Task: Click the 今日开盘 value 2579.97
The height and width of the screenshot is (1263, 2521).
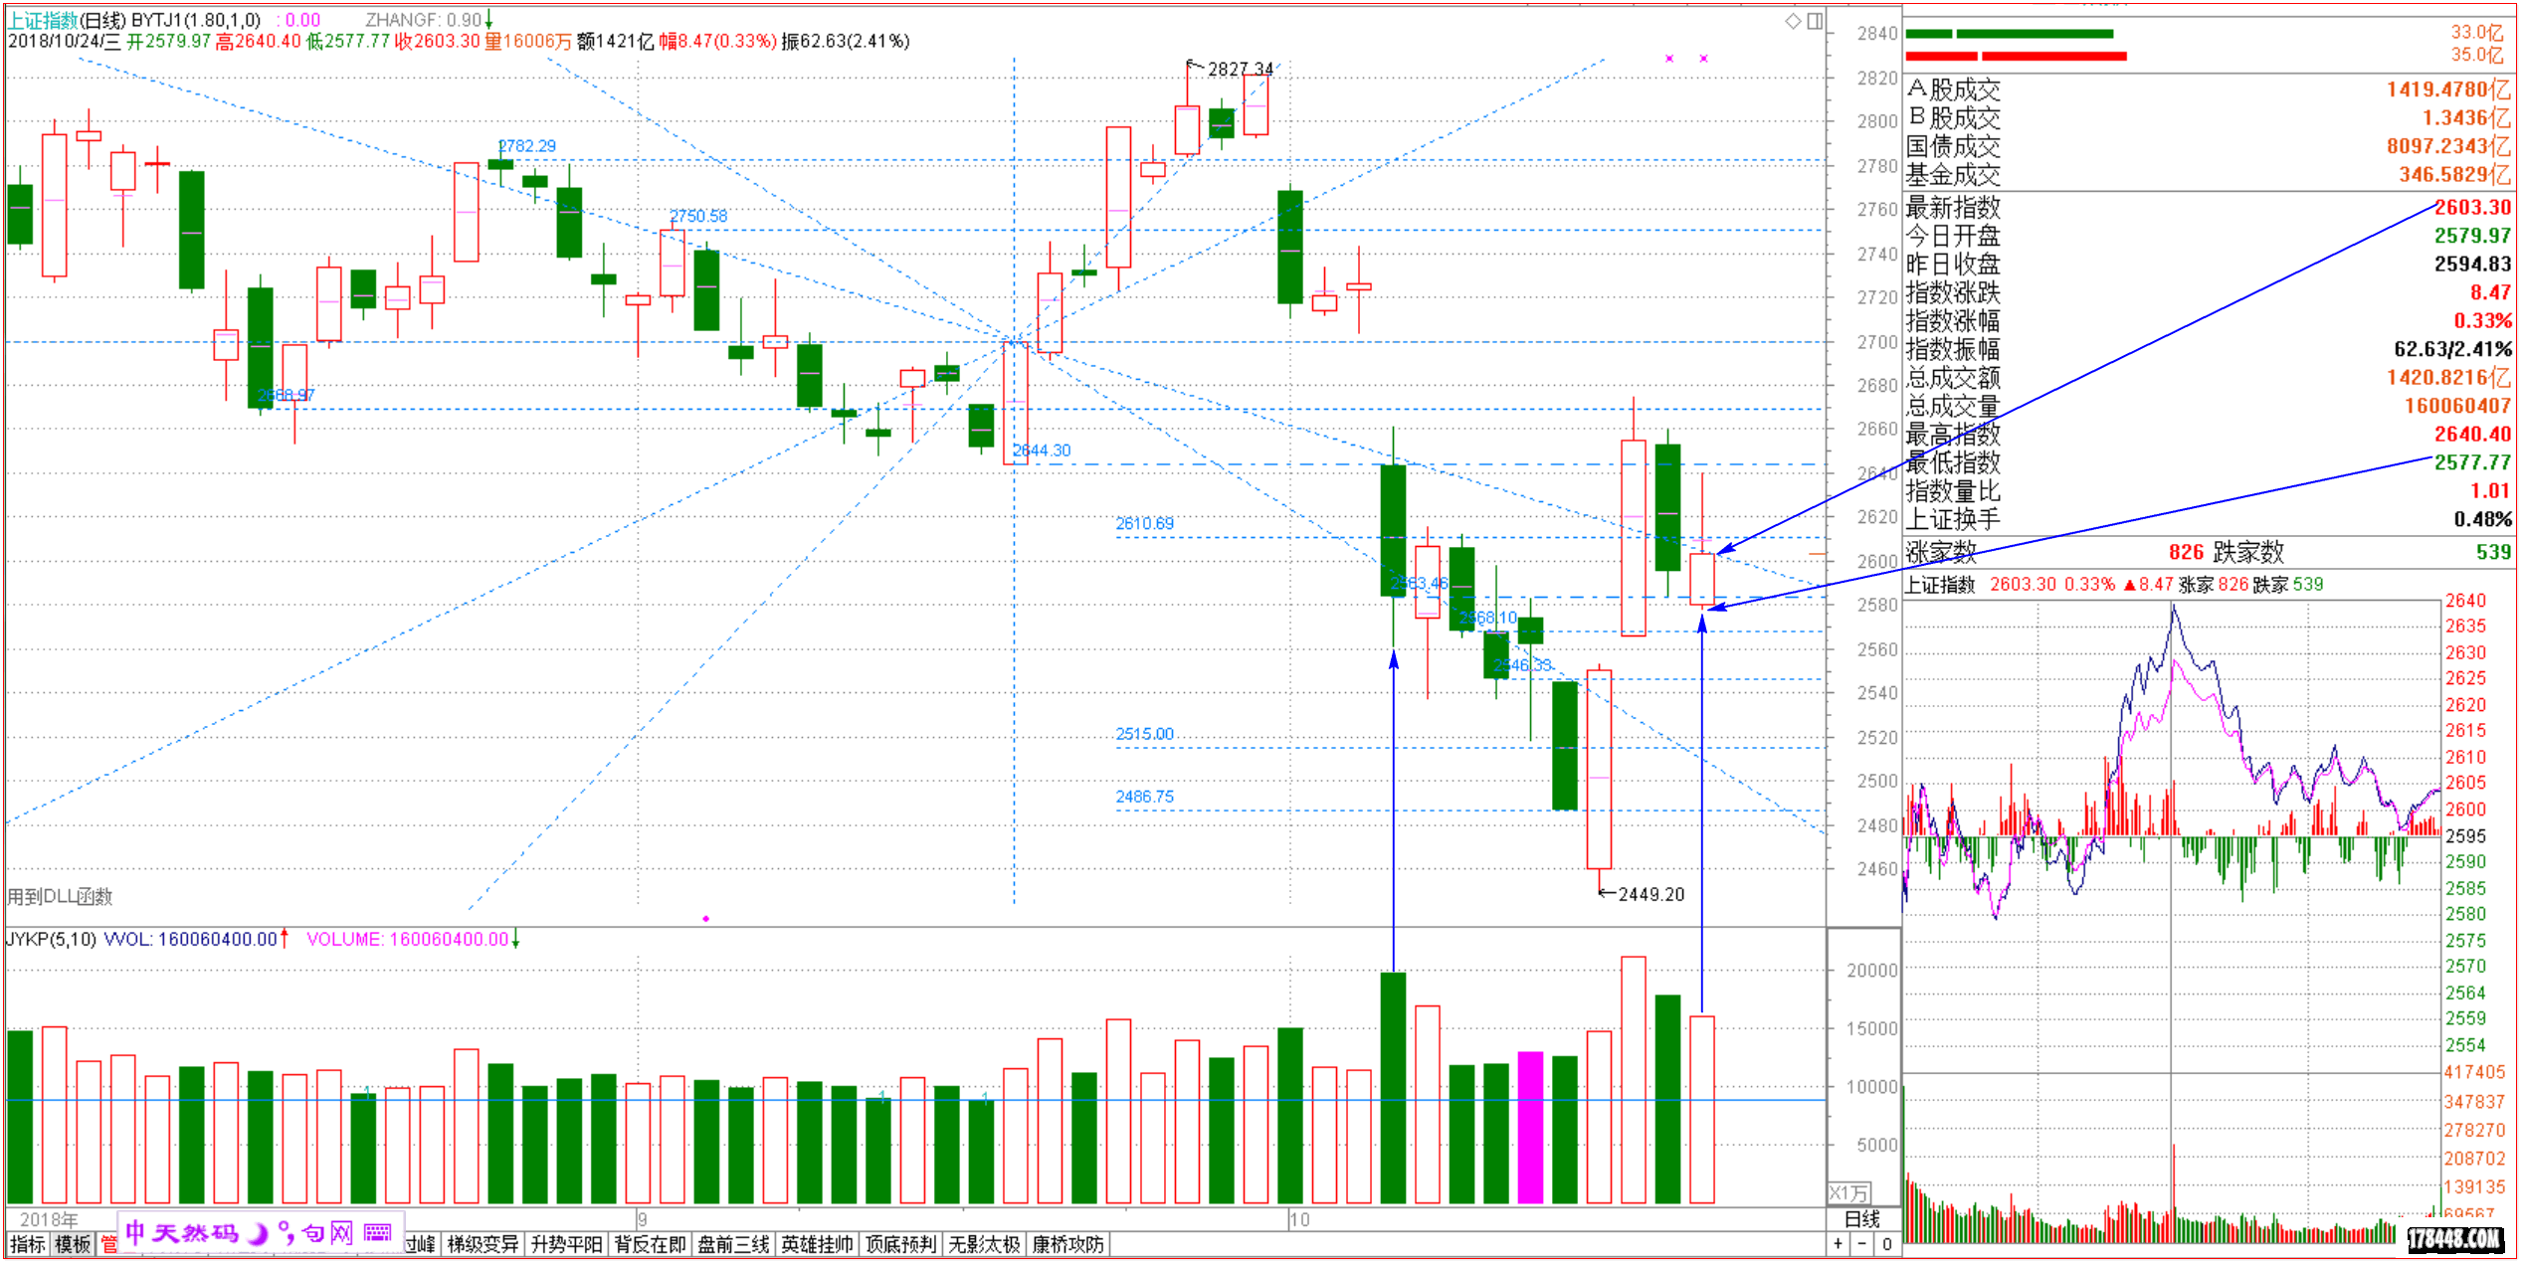Action: [x=2472, y=236]
